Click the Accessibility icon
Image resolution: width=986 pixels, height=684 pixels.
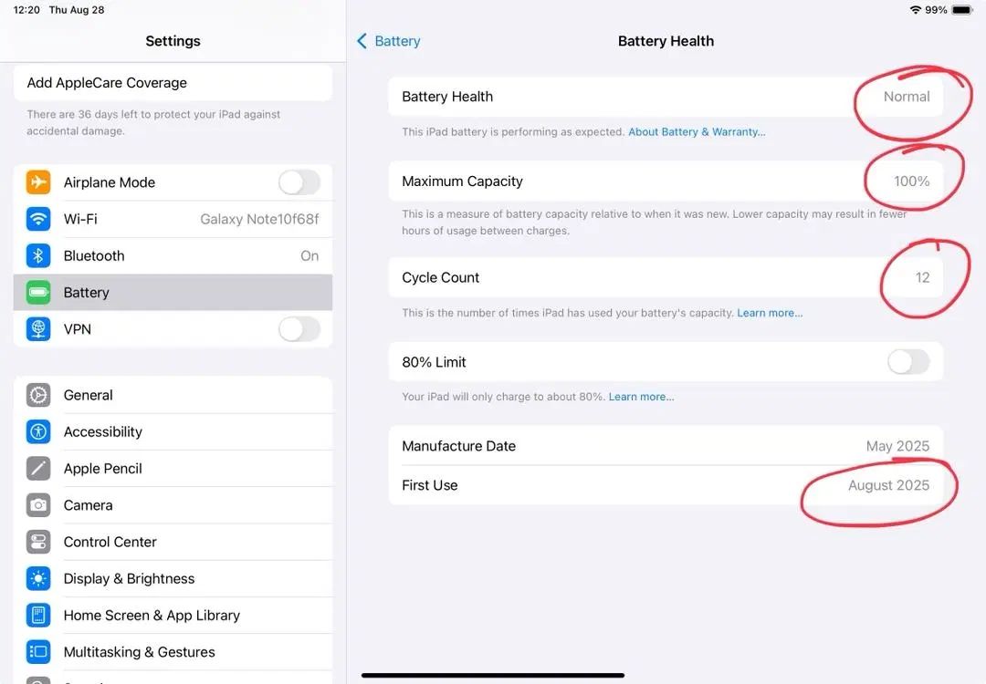(38, 432)
